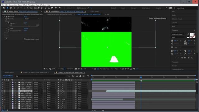Viewport: 199px width, 112px height.
Task: Toggle transparency grid icon in viewer bar
Action: pyautogui.click(x=98, y=69)
